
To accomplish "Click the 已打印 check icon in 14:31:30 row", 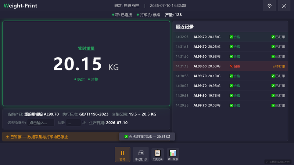I will click(273, 56).
